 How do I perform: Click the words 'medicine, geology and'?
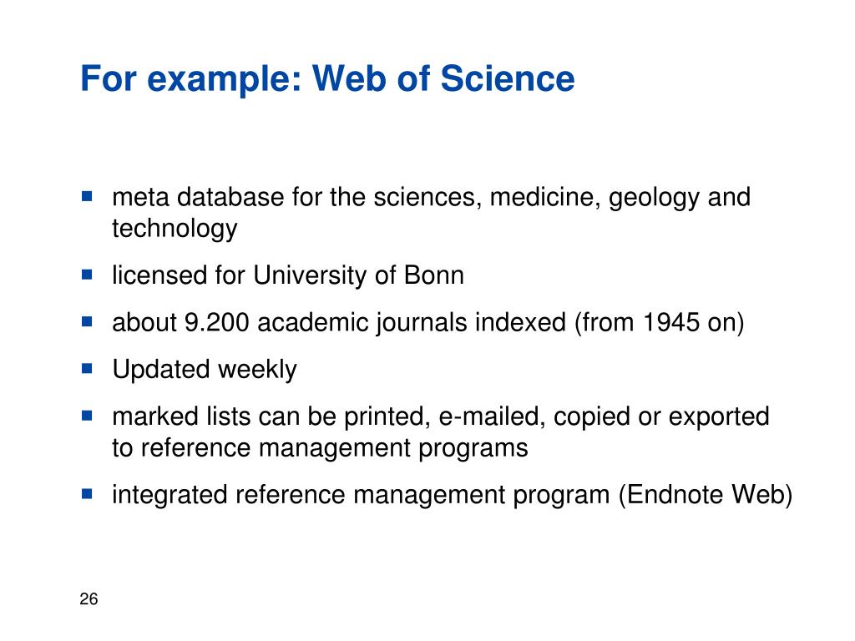[620, 197]
